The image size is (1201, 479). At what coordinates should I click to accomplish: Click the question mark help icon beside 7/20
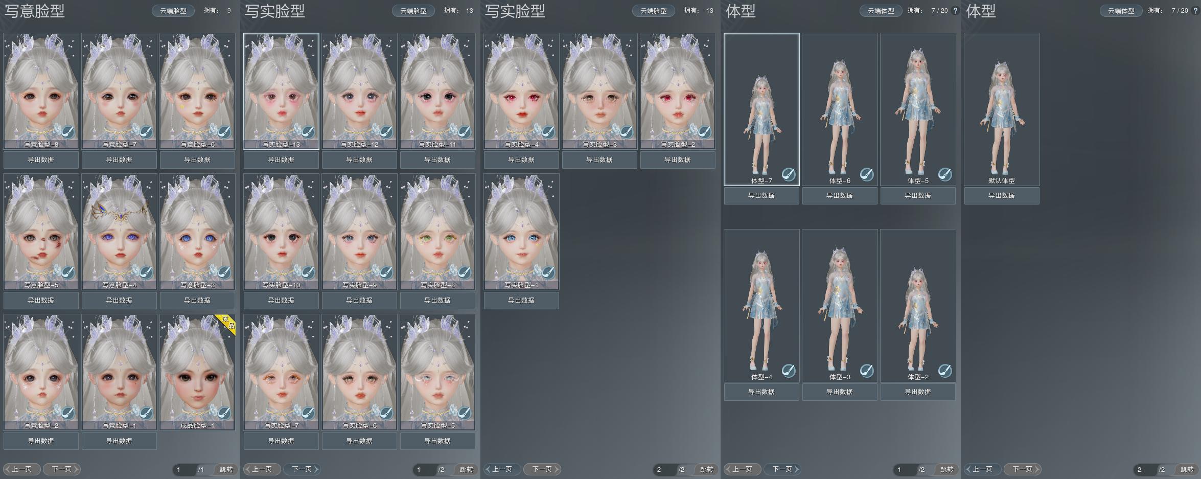click(x=955, y=11)
